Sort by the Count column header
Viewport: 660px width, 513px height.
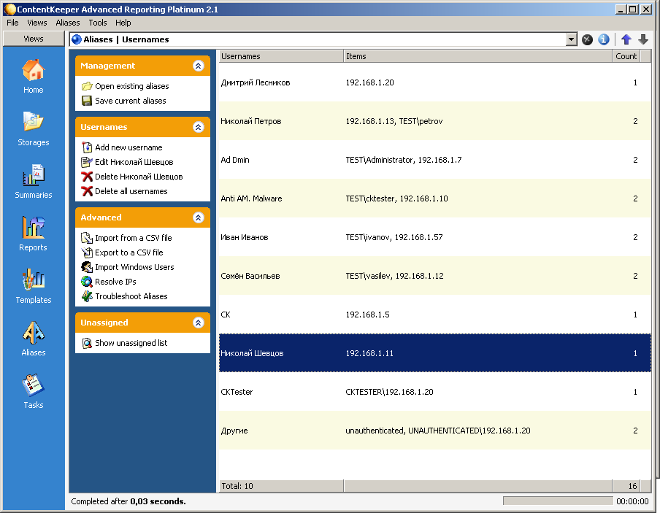point(626,56)
